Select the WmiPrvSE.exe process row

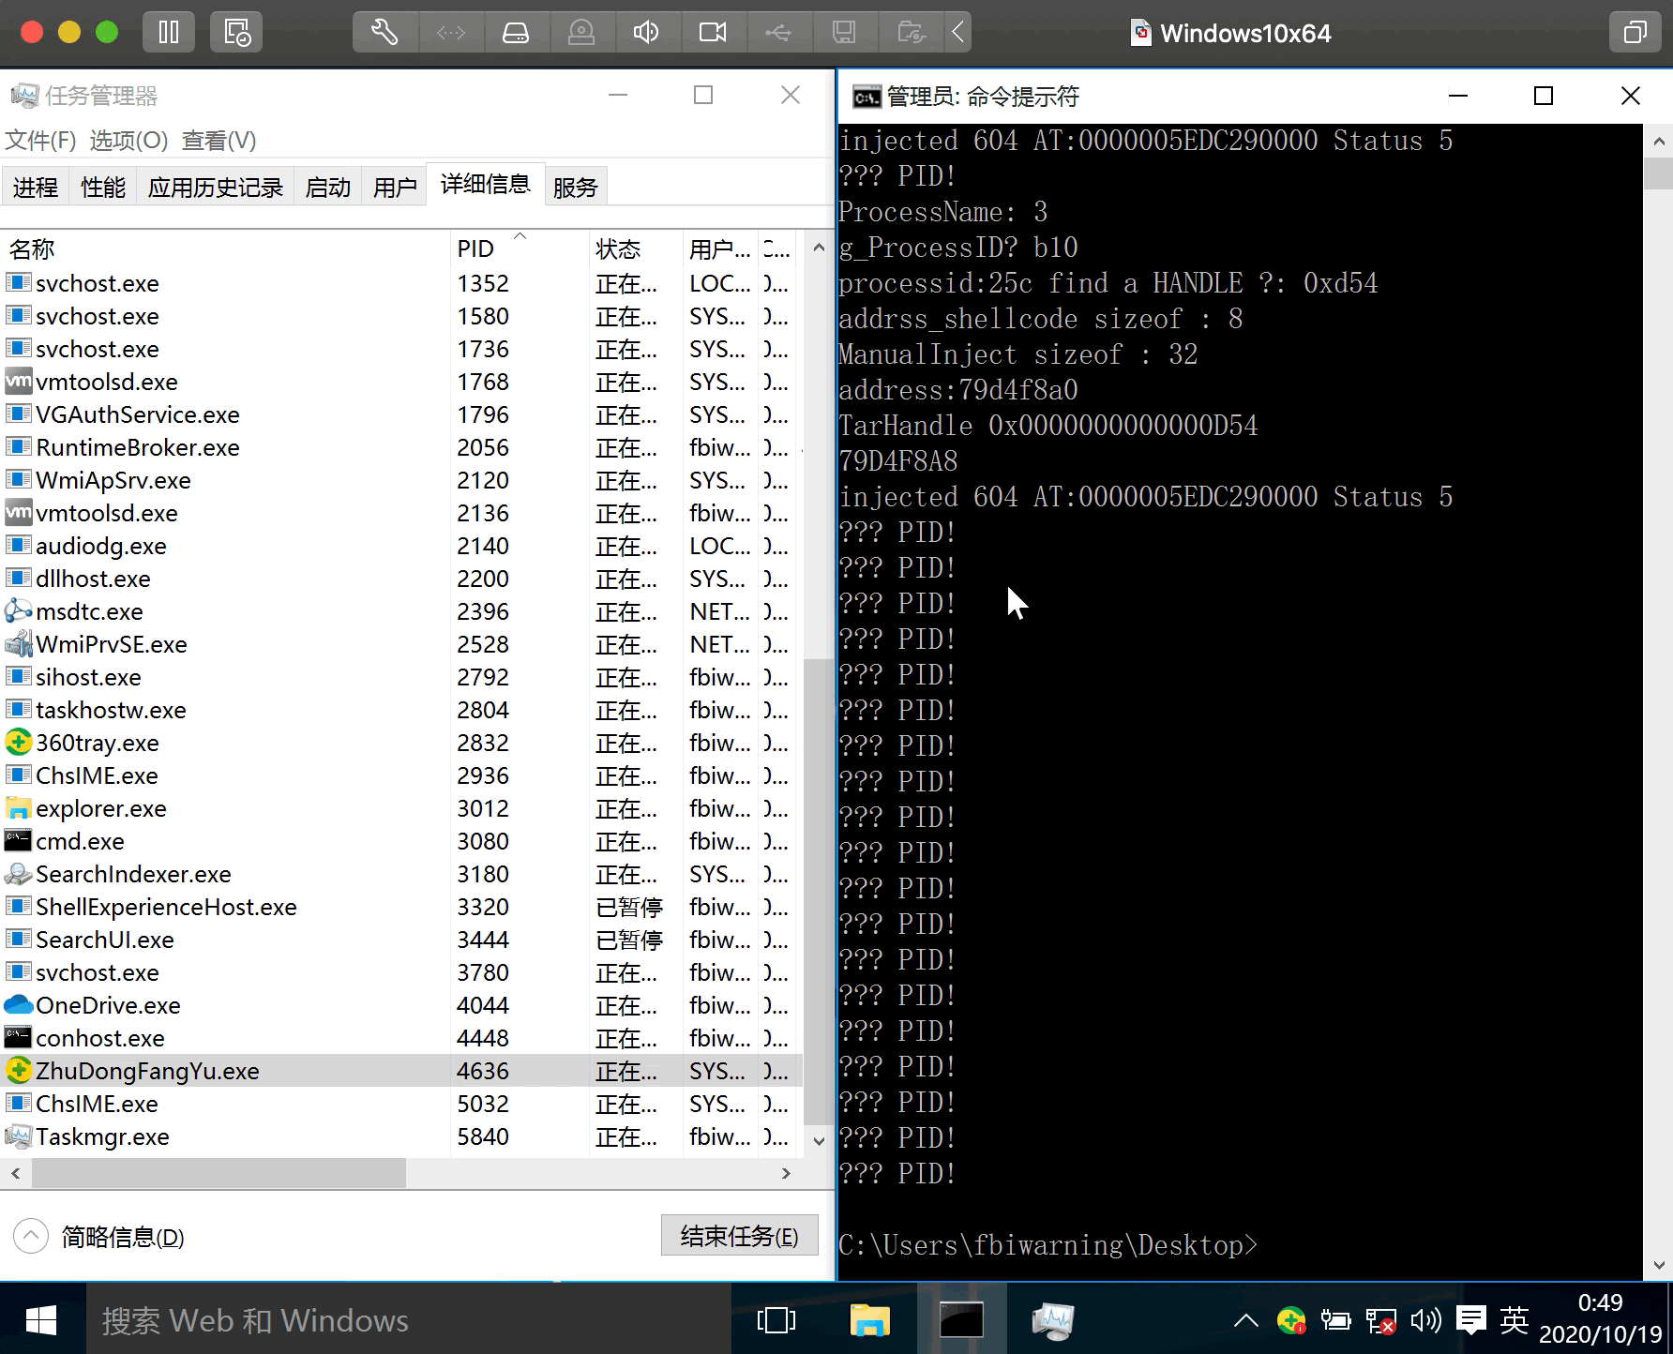pos(401,644)
